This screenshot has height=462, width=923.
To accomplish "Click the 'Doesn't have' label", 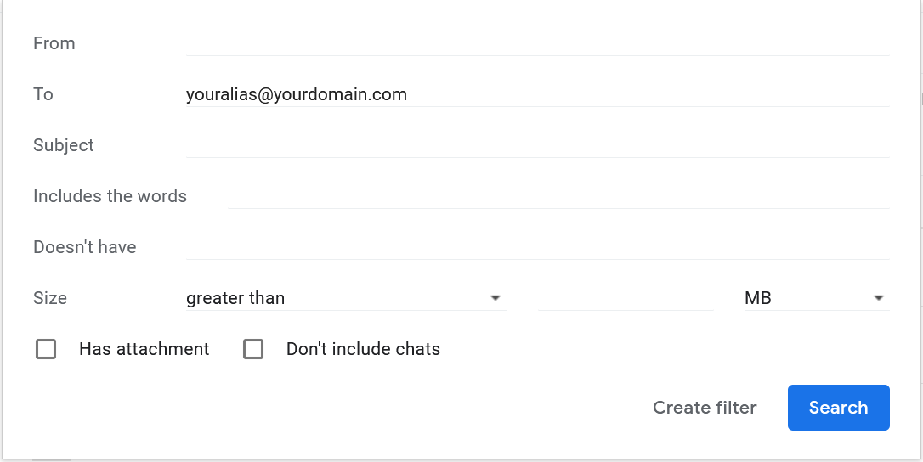I will [x=85, y=247].
